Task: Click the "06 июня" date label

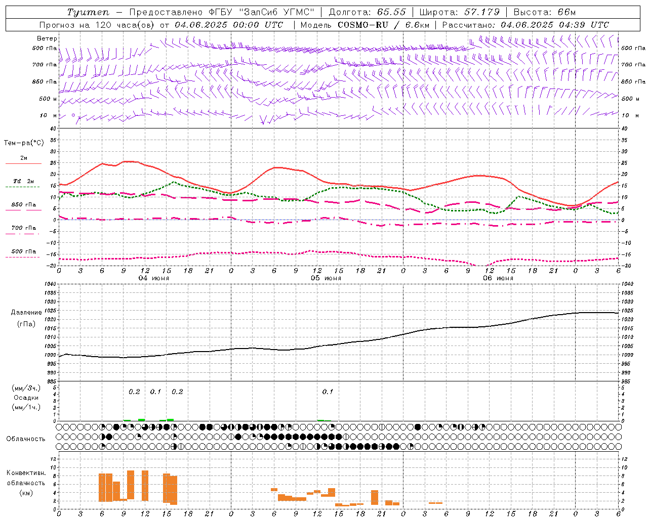Action: tap(498, 278)
